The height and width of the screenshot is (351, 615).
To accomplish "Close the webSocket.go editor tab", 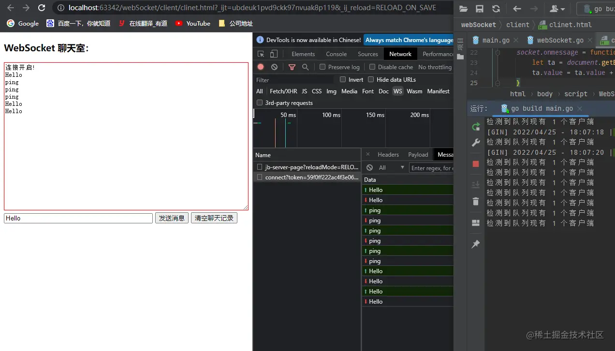I will (590, 41).
